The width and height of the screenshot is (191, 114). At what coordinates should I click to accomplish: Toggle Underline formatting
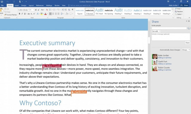pos(25,14)
